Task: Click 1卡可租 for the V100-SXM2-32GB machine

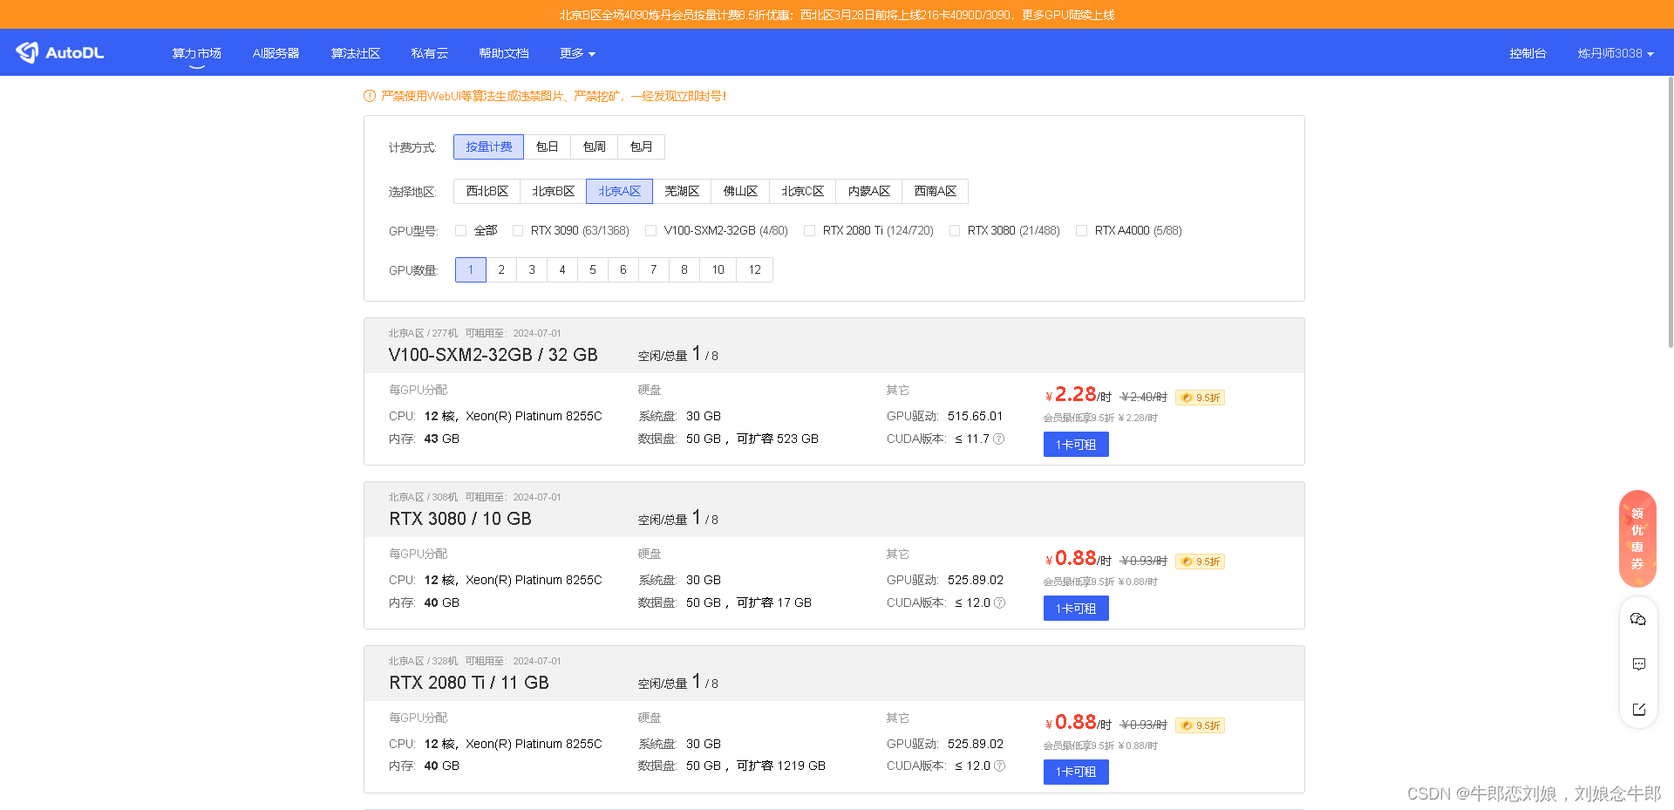Action: pyautogui.click(x=1076, y=445)
